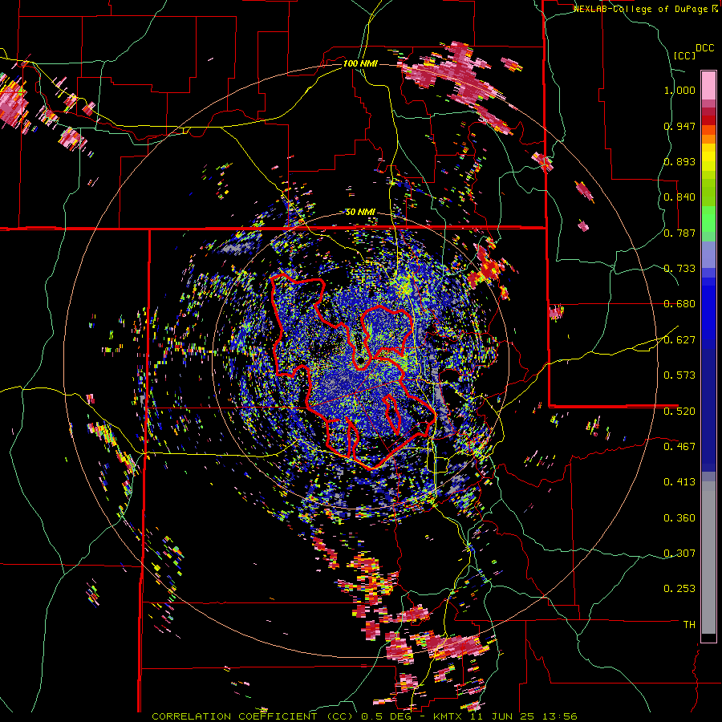Click the 0.520 color scale value
722x722 pixels.
[x=679, y=412]
